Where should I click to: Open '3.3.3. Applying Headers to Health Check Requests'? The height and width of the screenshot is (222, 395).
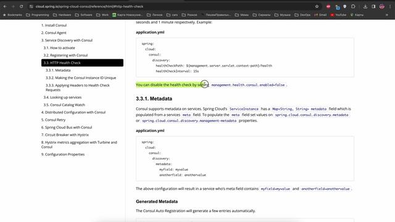coord(78,88)
